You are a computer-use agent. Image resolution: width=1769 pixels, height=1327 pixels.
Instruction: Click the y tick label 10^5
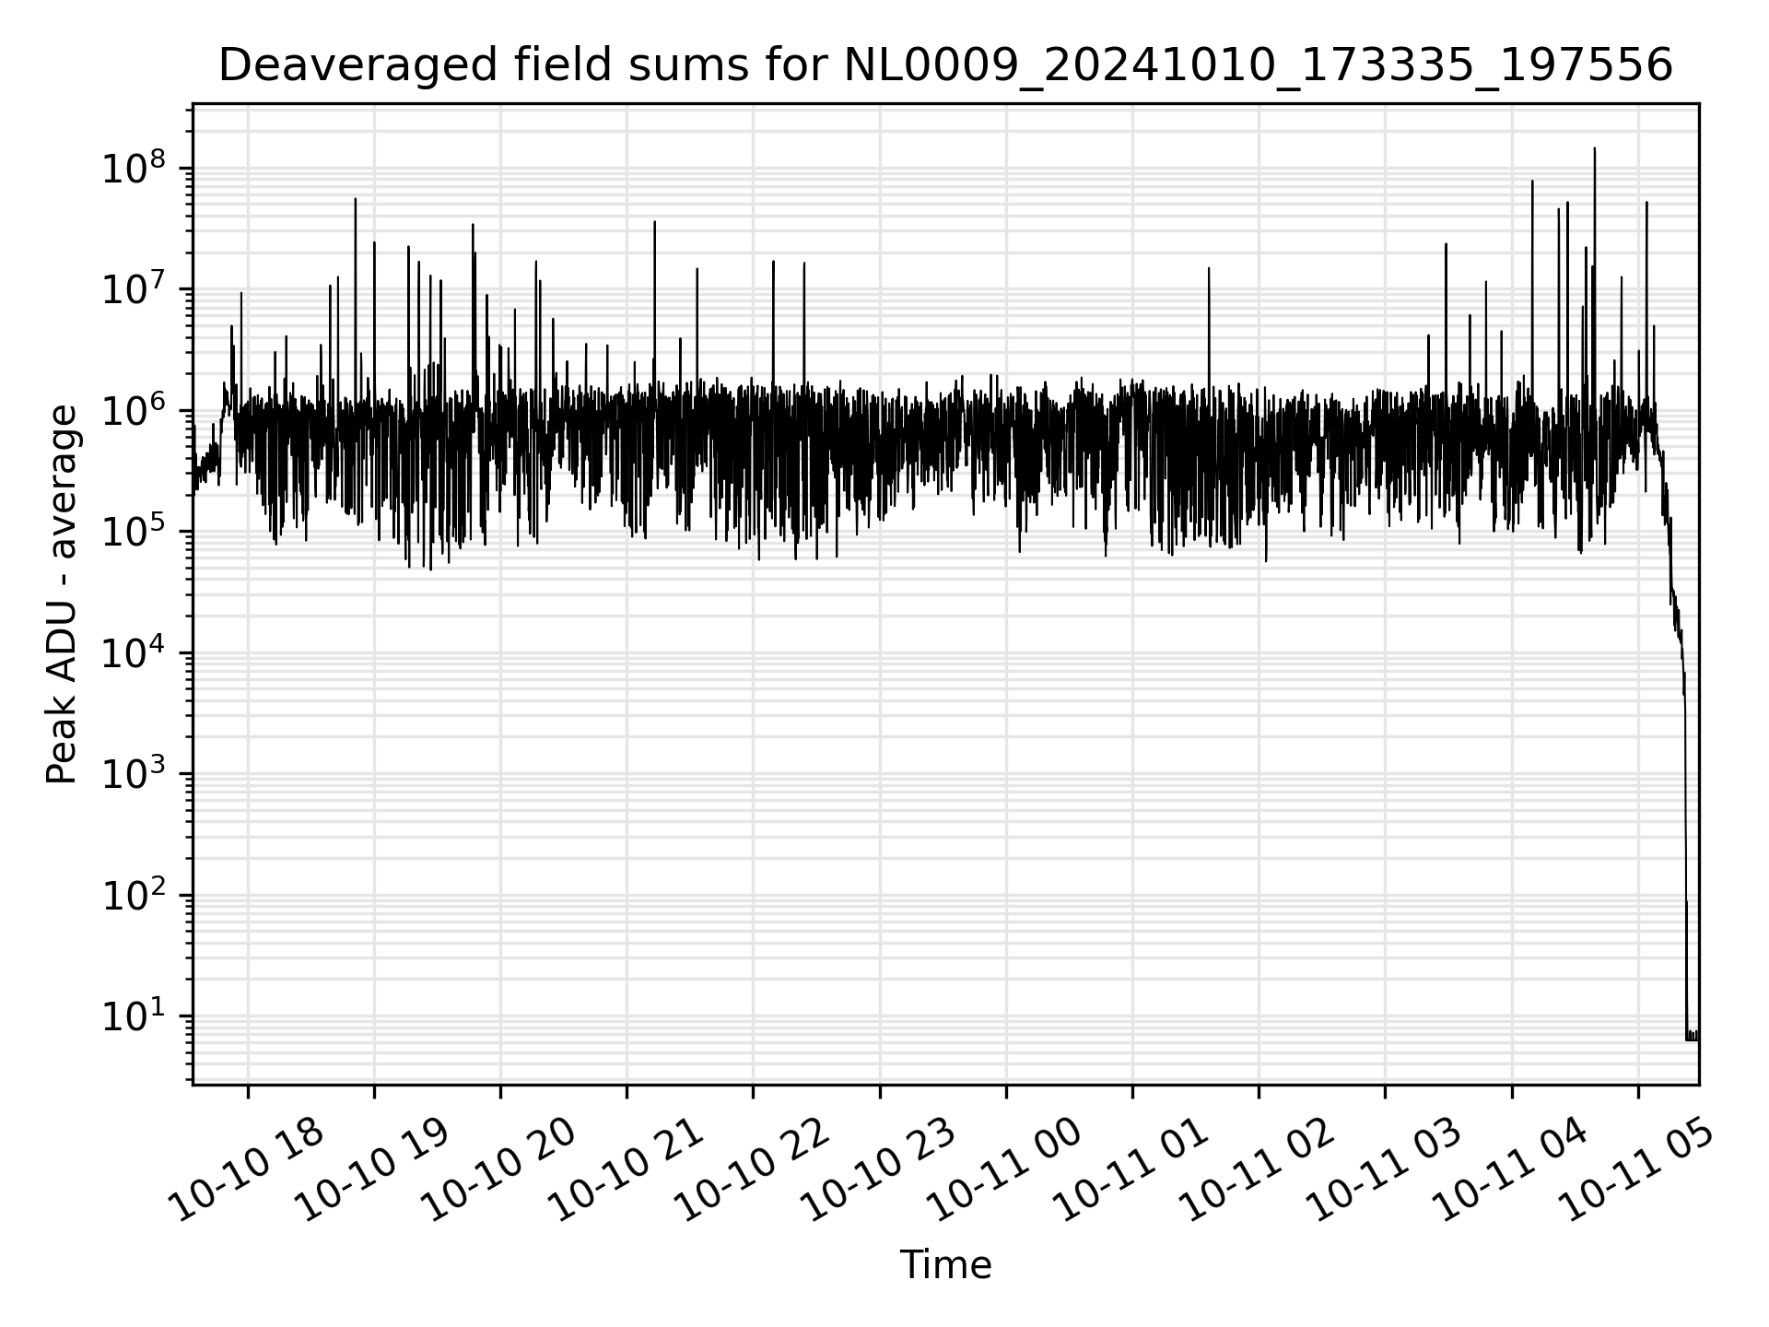tap(135, 532)
